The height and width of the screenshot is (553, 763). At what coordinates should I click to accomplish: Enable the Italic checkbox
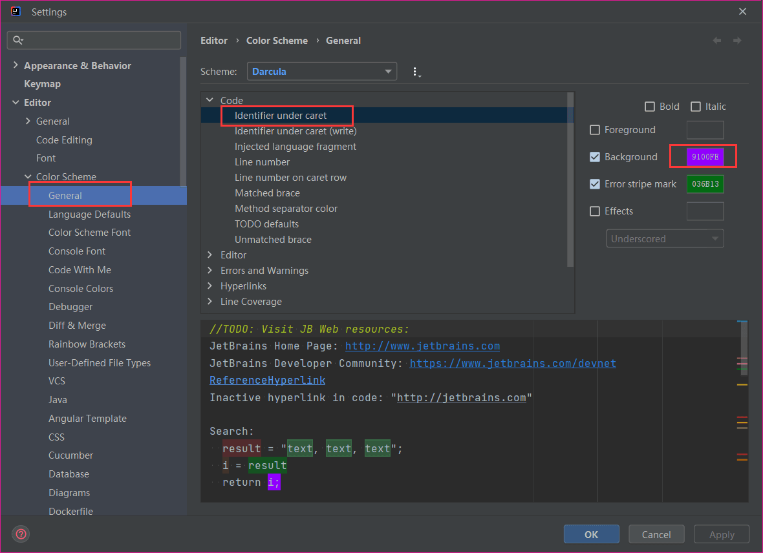click(696, 107)
